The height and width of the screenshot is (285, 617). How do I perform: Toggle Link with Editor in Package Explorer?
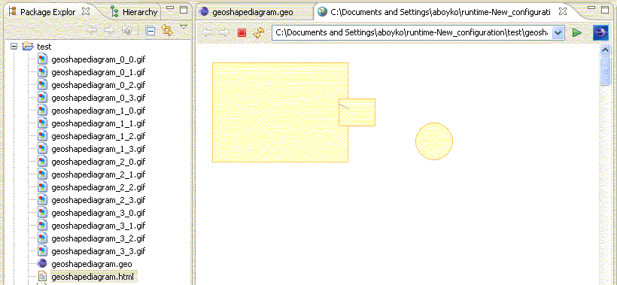pyautogui.click(x=167, y=30)
